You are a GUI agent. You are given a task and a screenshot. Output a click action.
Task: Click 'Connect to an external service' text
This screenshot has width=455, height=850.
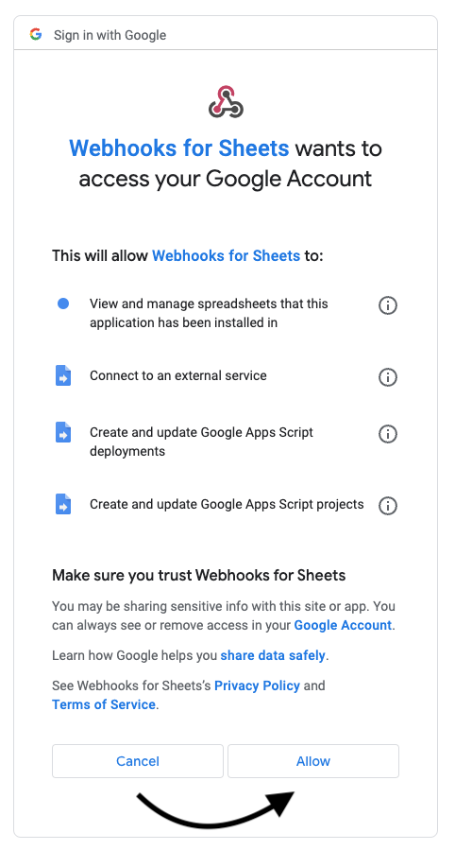(178, 375)
